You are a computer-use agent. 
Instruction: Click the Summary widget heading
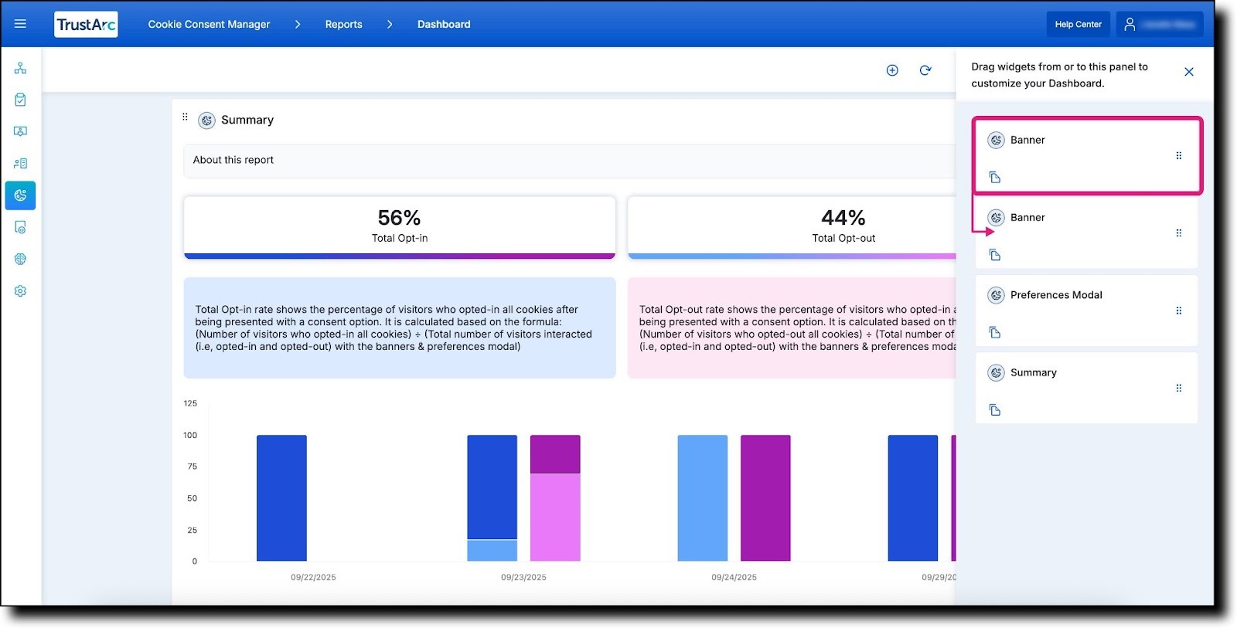point(247,121)
